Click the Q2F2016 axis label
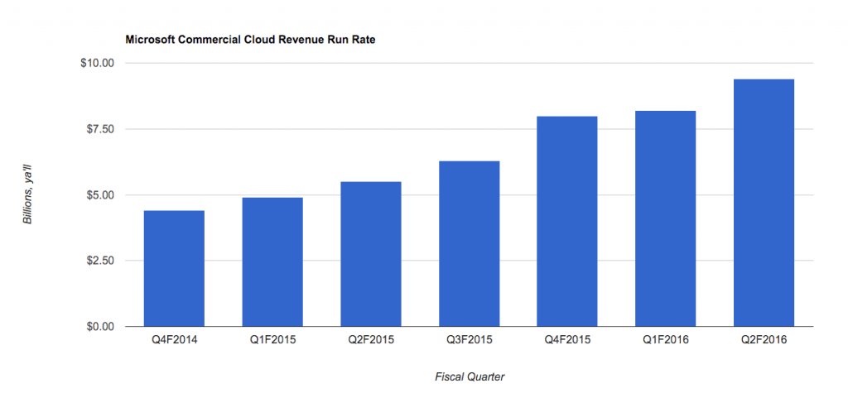848x393 pixels. pos(764,341)
